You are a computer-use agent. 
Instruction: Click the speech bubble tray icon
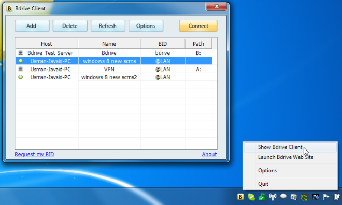point(283,197)
